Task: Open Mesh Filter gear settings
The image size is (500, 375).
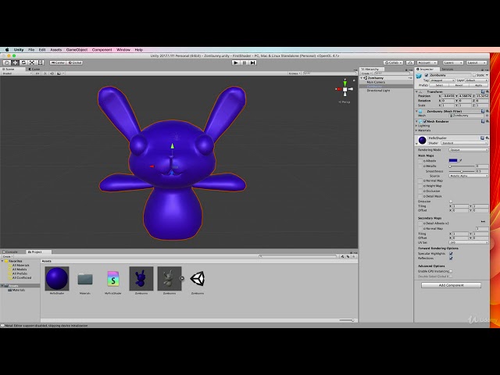Action: (487, 111)
